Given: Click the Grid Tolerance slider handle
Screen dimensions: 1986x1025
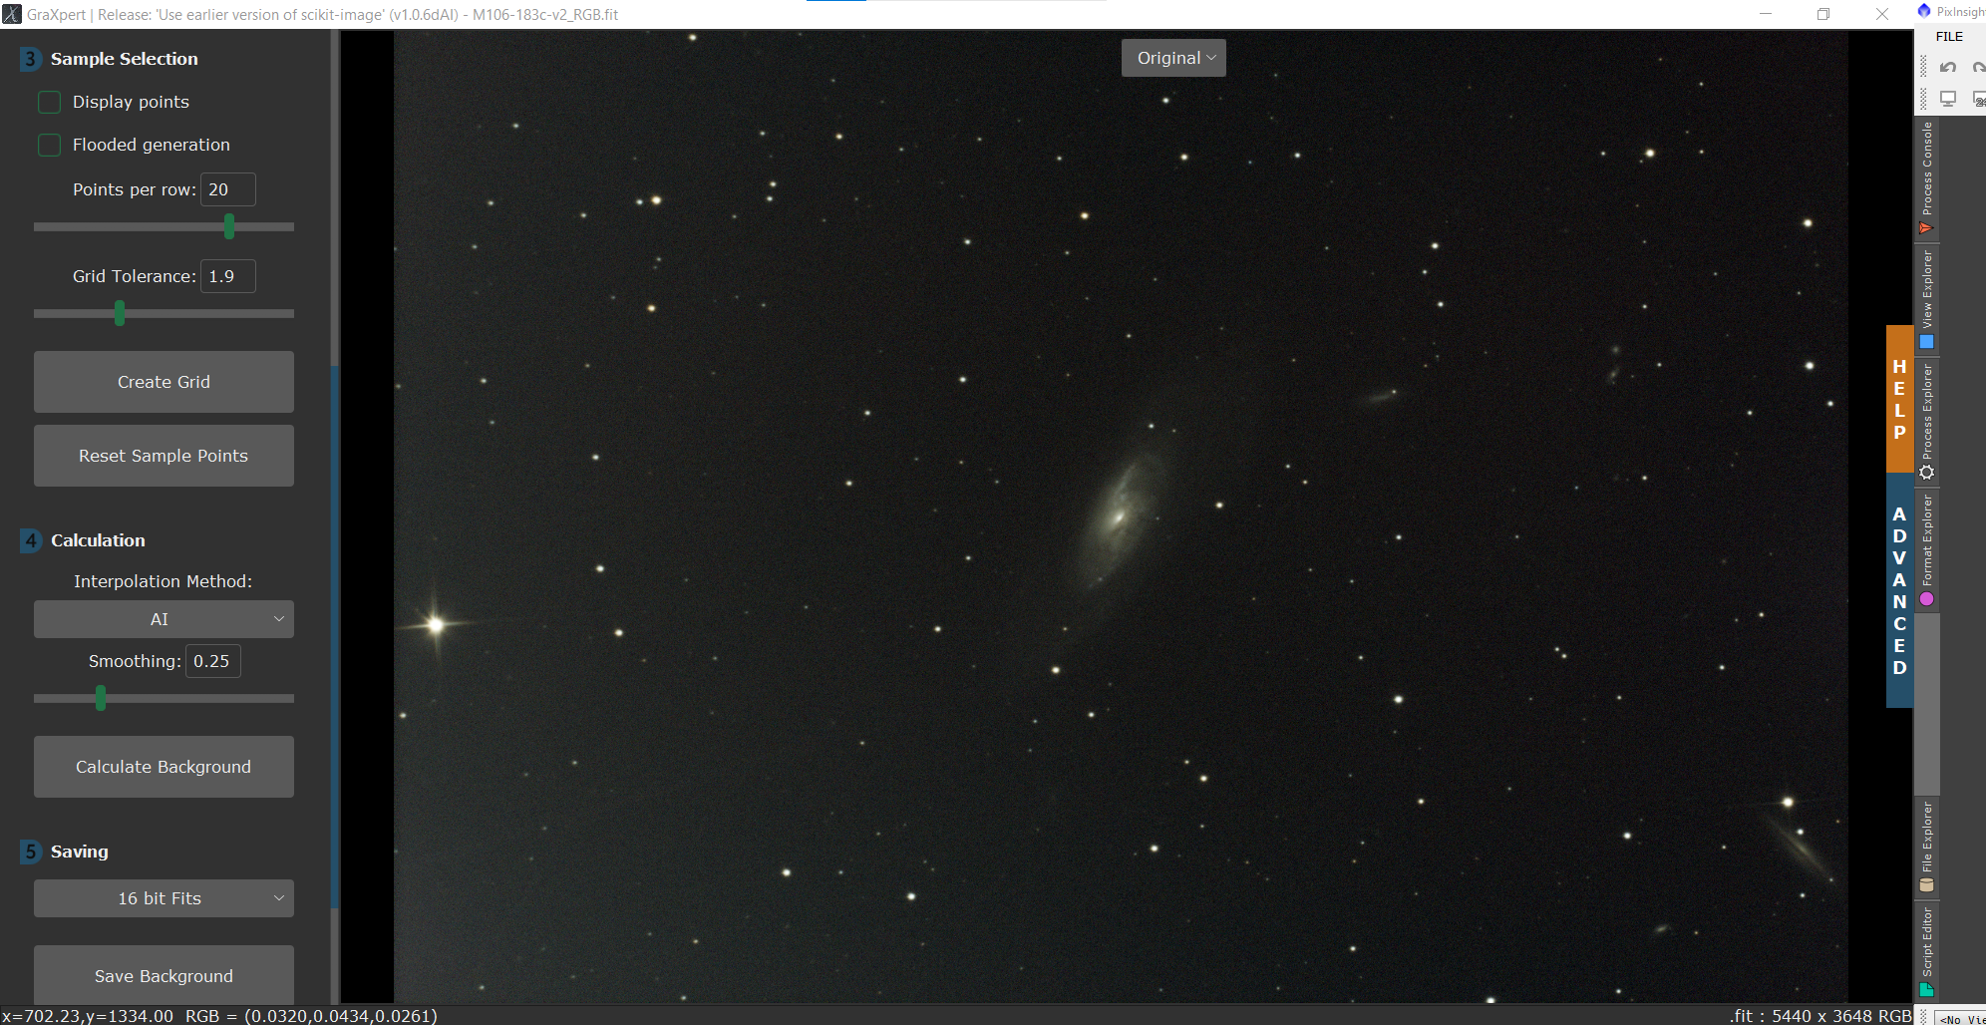Looking at the screenshot, I should tap(120, 313).
